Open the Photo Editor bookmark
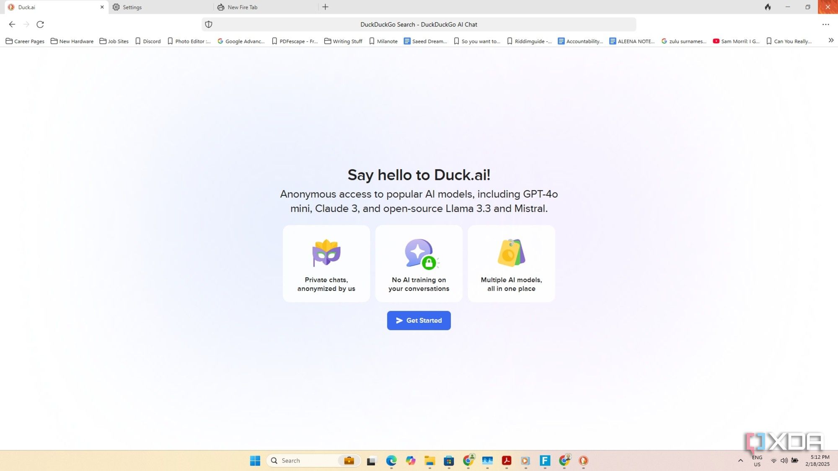 (x=189, y=41)
